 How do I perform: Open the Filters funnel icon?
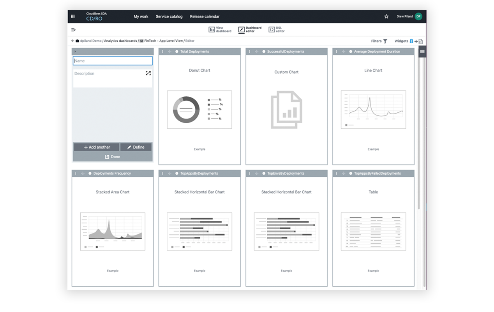click(x=385, y=41)
